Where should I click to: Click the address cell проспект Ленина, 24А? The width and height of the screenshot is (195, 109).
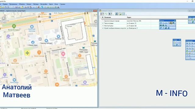[134, 21]
